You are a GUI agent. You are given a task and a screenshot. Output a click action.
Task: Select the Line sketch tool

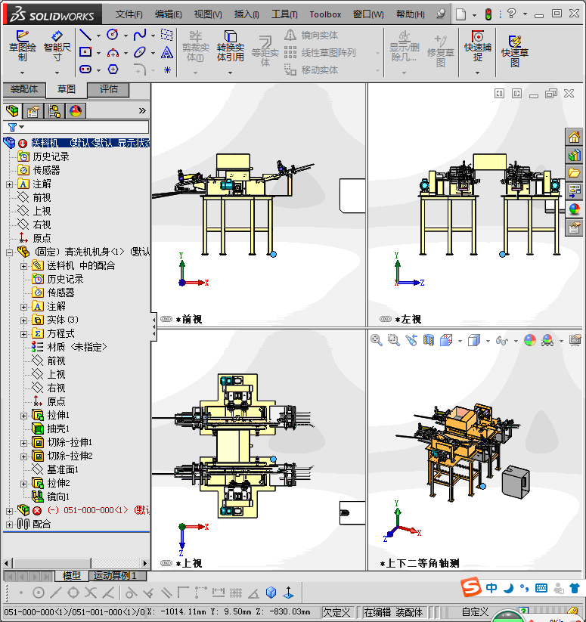pos(85,35)
